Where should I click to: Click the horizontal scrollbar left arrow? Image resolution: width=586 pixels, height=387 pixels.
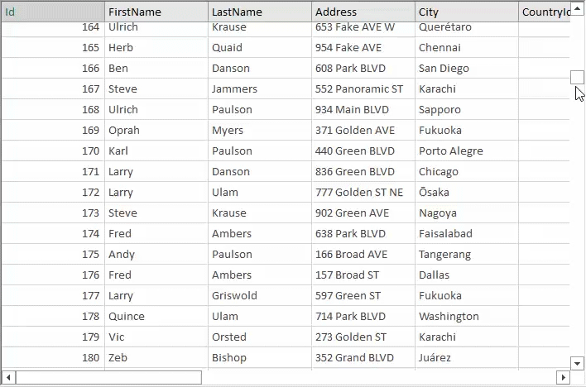(x=8, y=377)
